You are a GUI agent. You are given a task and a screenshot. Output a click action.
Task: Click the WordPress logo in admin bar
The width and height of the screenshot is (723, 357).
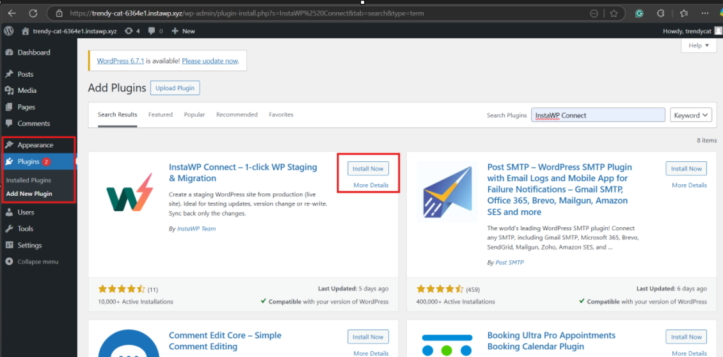(9, 31)
